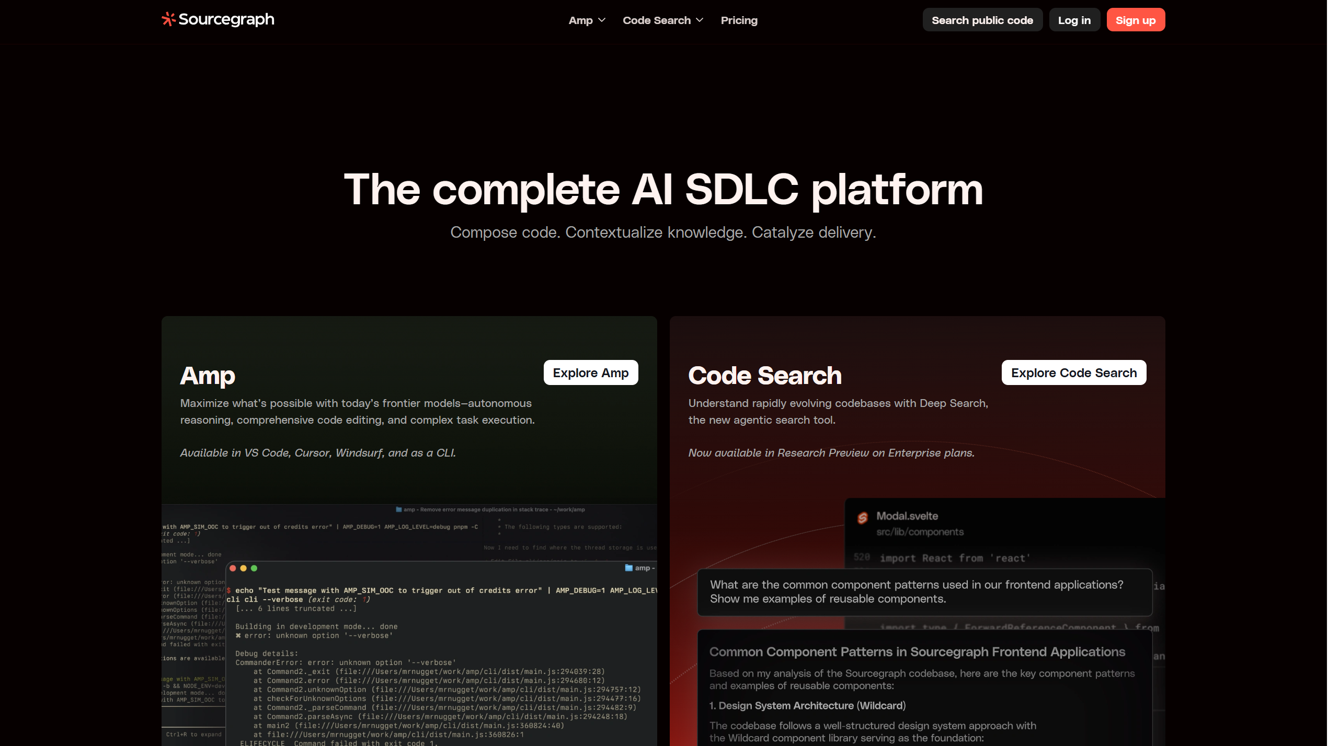Click the Sign up button
The height and width of the screenshot is (746, 1328).
click(1135, 20)
